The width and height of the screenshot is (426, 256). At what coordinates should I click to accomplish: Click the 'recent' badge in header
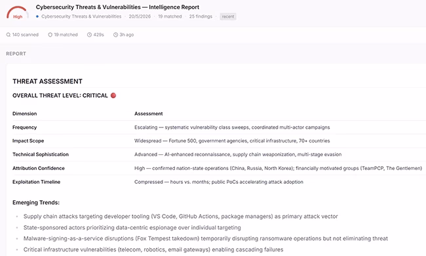click(x=228, y=16)
